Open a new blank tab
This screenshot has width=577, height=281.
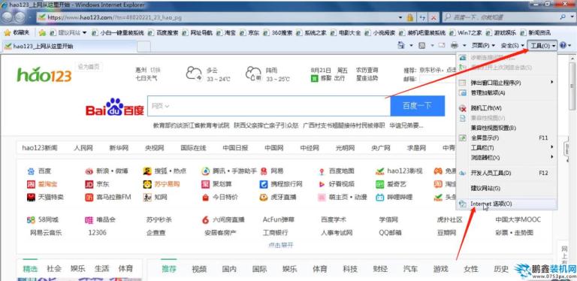[144, 47]
